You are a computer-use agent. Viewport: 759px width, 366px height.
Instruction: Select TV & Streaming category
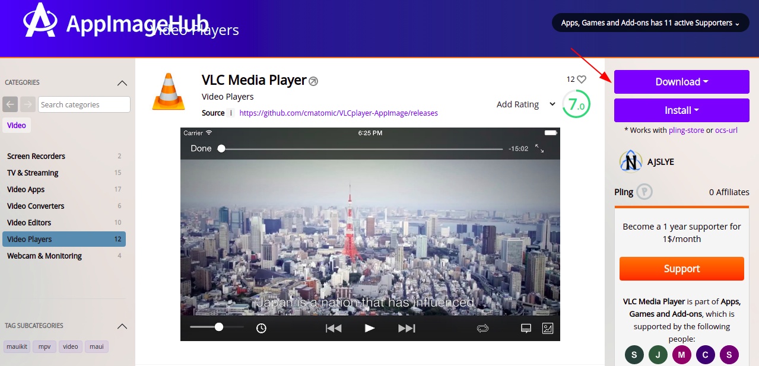click(64, 173)
